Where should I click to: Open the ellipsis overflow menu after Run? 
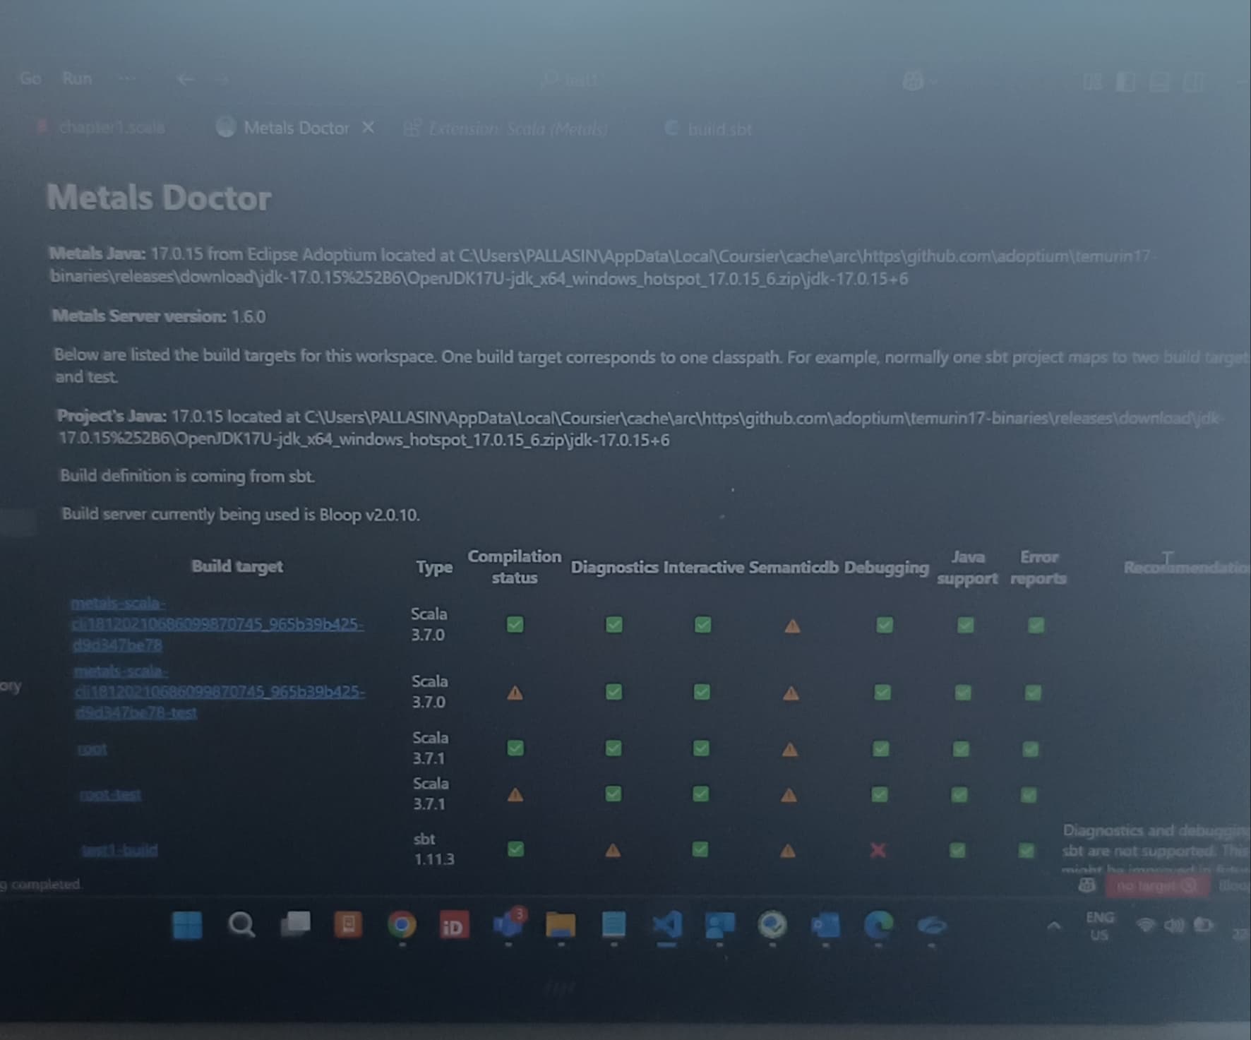(127, 78)
